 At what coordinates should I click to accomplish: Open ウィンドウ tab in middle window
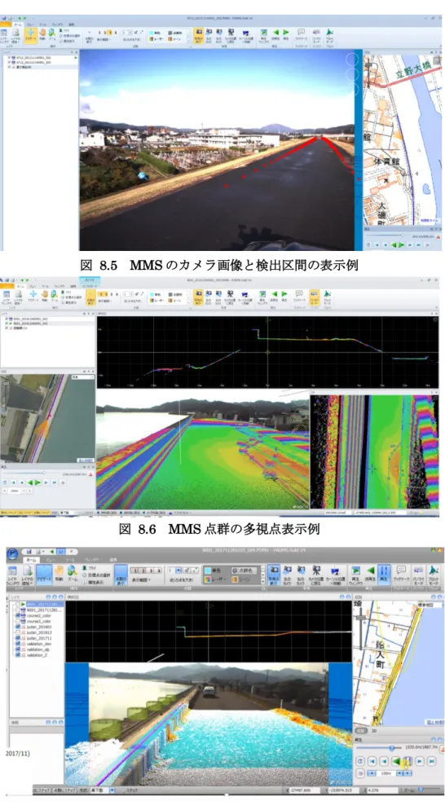59,286
